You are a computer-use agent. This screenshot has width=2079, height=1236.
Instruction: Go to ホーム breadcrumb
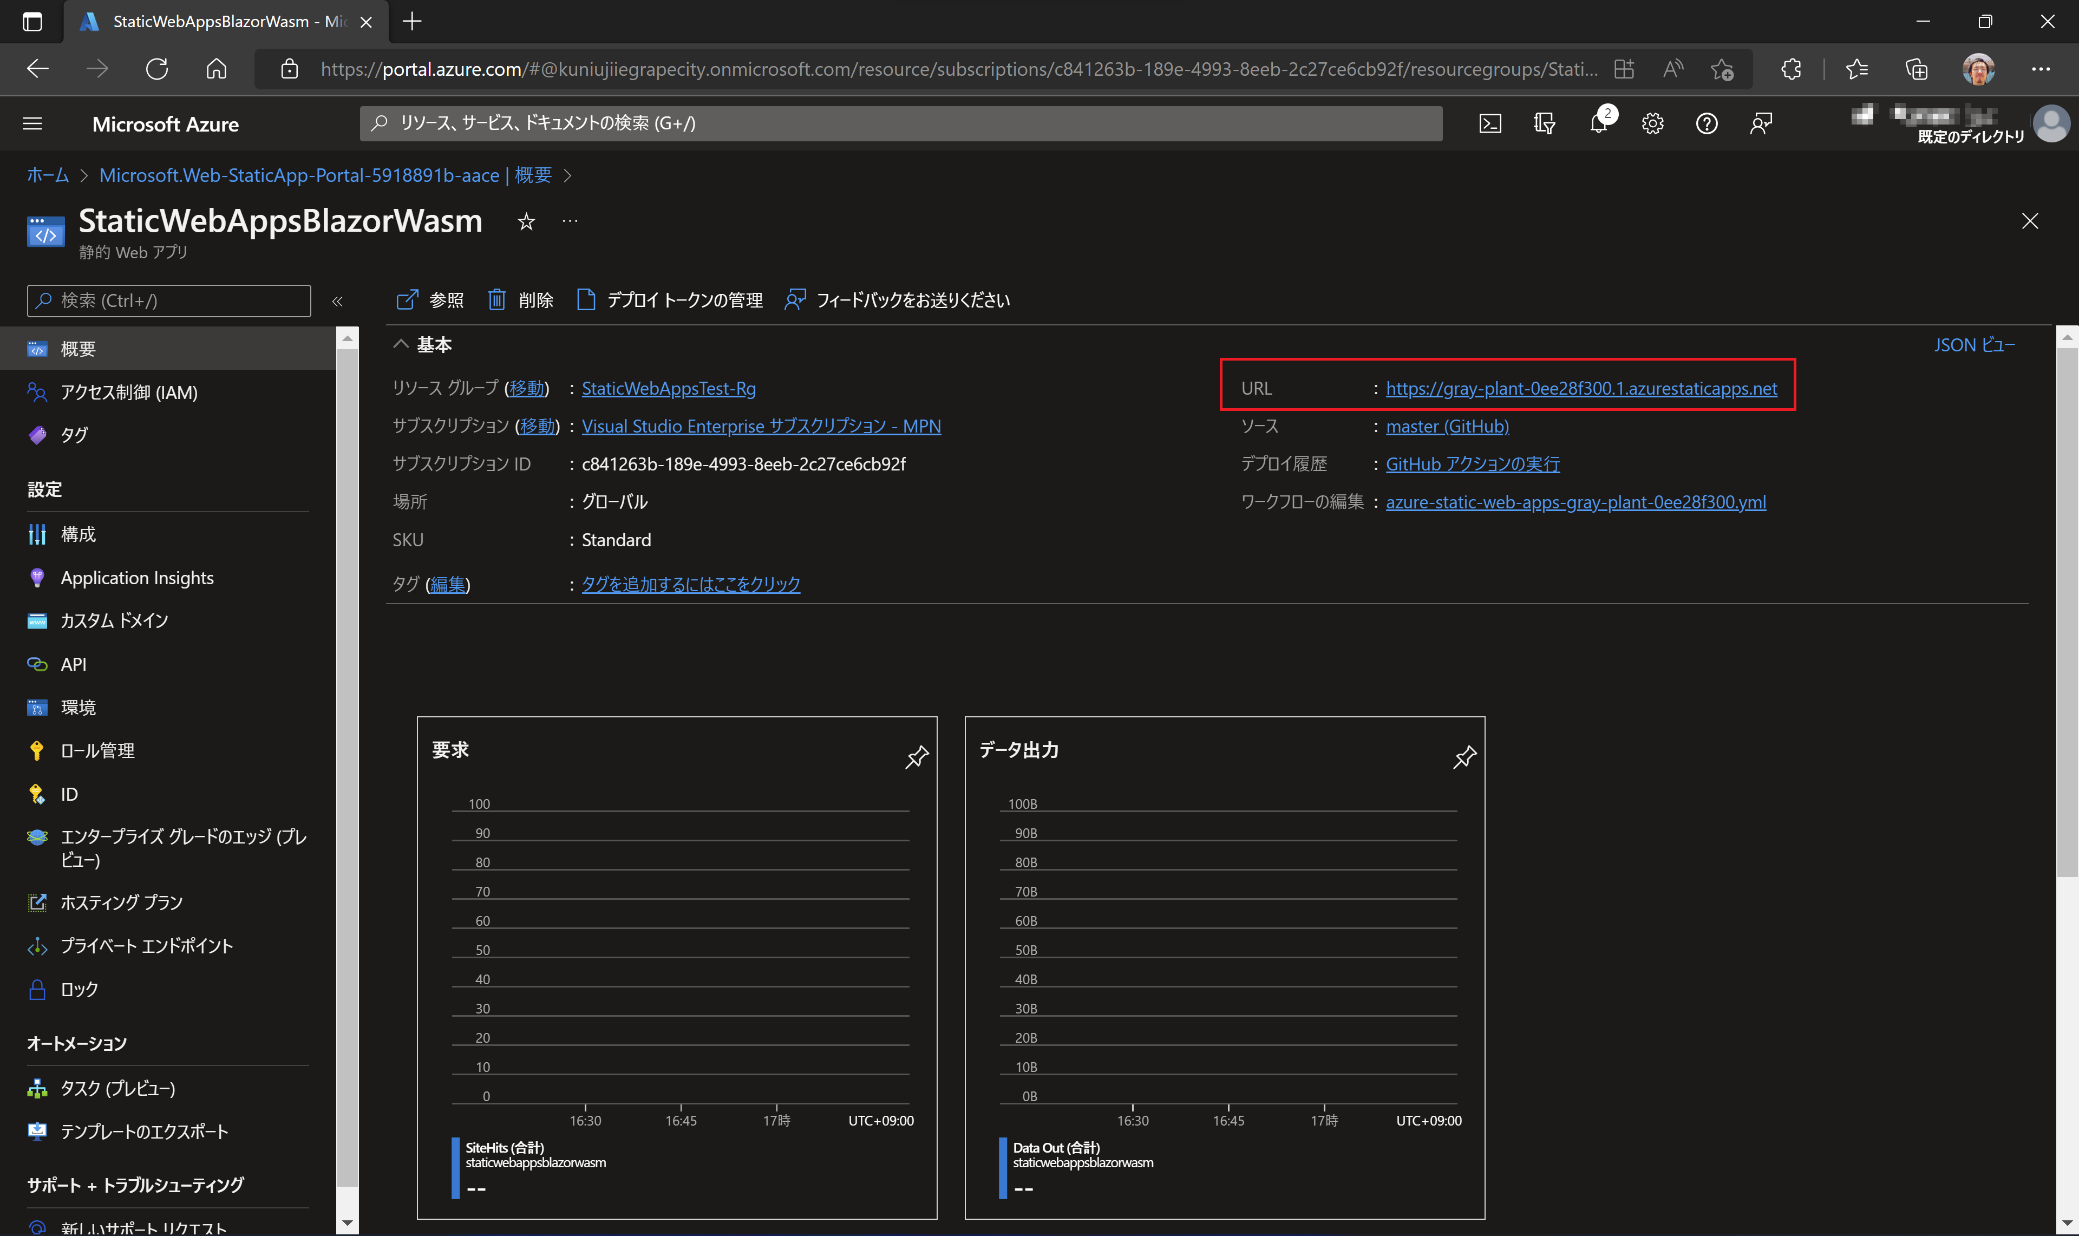[x=48, y=175]
